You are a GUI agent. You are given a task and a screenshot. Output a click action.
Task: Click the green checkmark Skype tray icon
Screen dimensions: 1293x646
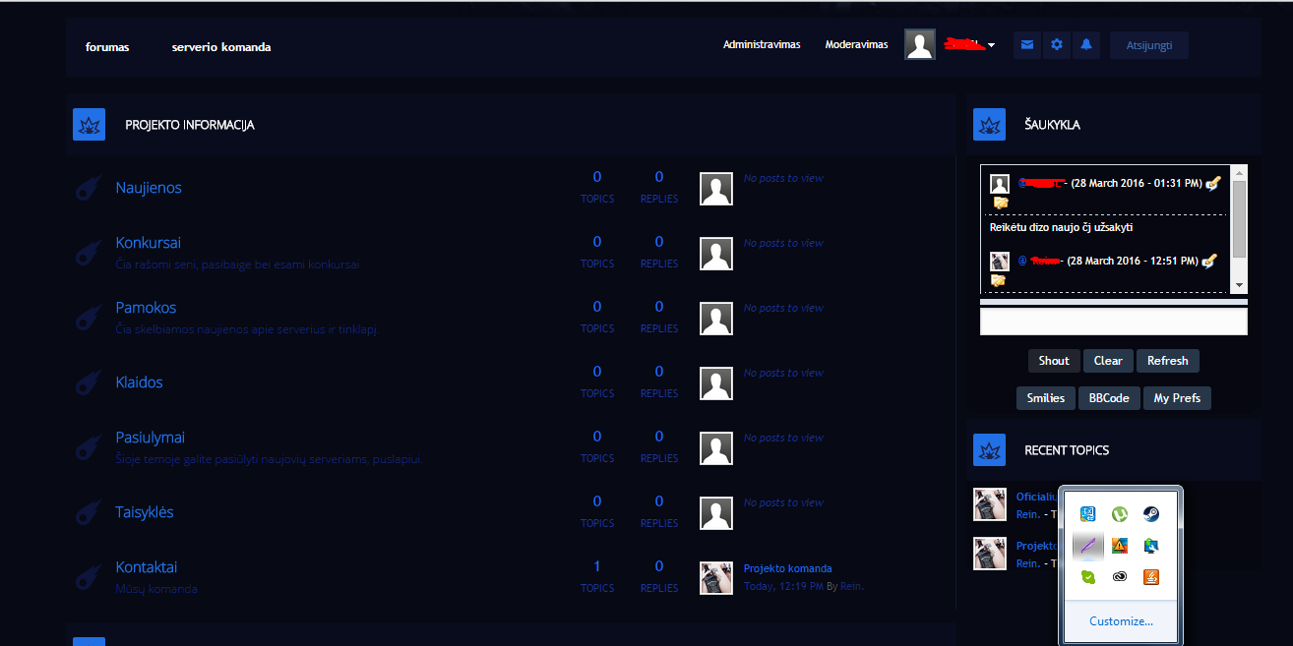tap(1088, 577)
